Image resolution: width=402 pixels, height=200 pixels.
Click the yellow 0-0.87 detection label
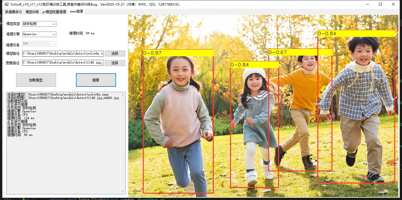[x=178, y=53]
